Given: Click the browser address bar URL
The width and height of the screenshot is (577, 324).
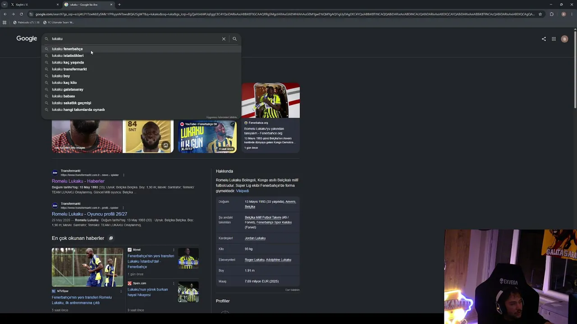Looking at the screenshot, I should (285, 14).
